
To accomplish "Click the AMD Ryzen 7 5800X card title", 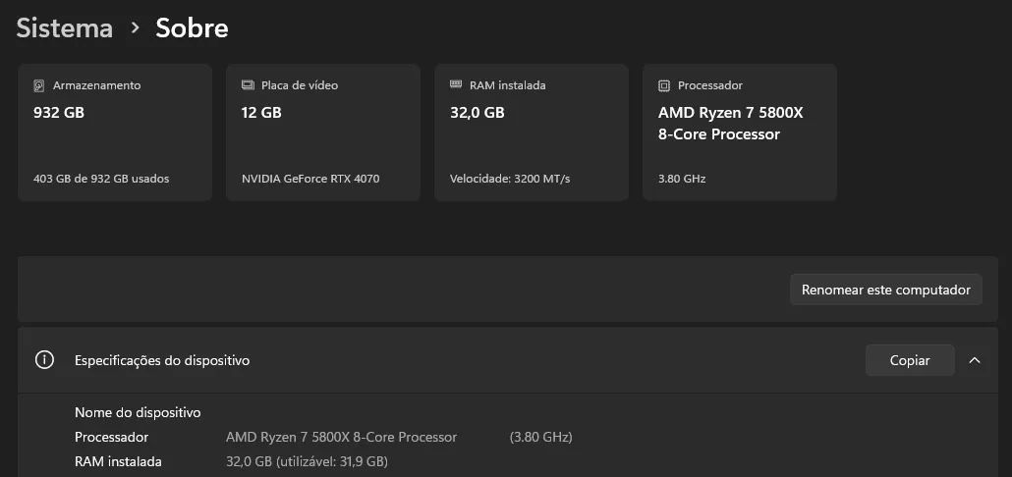I will tap(731, 123).
